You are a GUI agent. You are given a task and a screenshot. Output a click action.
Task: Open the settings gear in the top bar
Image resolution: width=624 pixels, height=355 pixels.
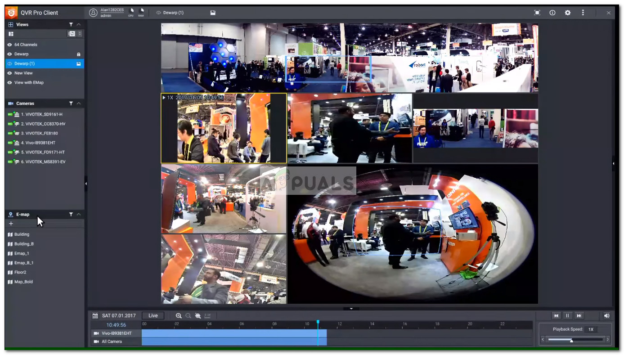(x=567, y=13)
